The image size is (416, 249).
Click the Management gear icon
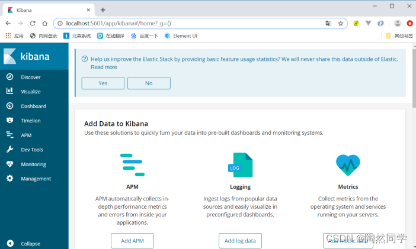coord(10,178)
